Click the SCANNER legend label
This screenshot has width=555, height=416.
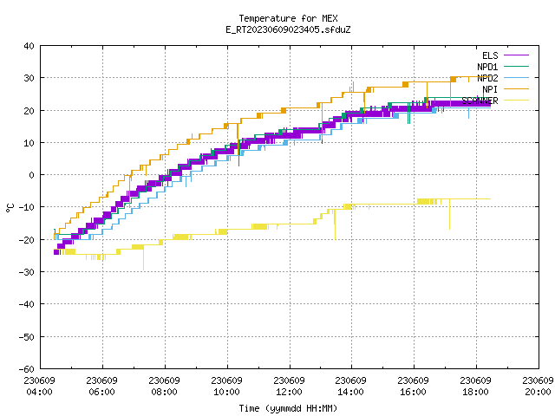click(x=480, y=101)
